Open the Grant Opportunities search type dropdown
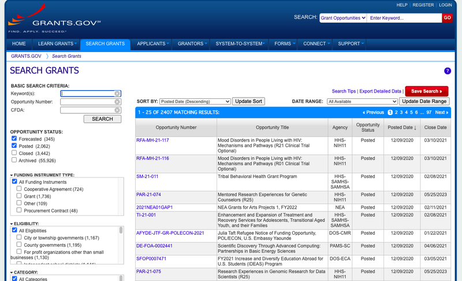Image resolution: width=462 pixels, height=281 pixels. 343,18
